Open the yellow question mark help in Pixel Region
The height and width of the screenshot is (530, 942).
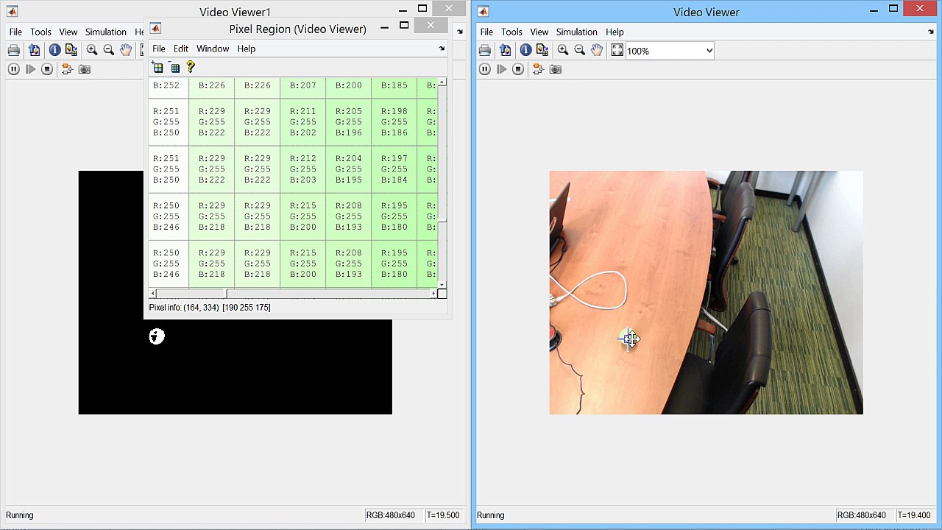[191, 67]
